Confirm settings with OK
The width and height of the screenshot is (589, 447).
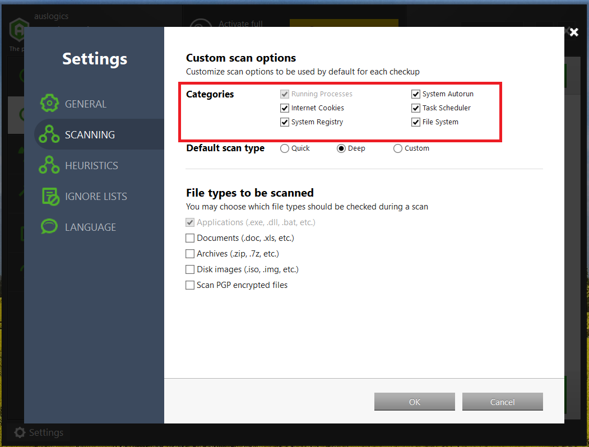click(x=414, y=402)
